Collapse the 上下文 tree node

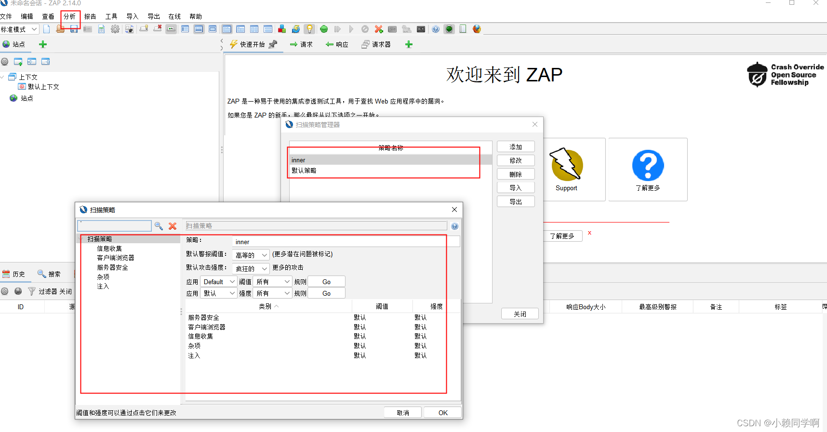pos(2,77)
